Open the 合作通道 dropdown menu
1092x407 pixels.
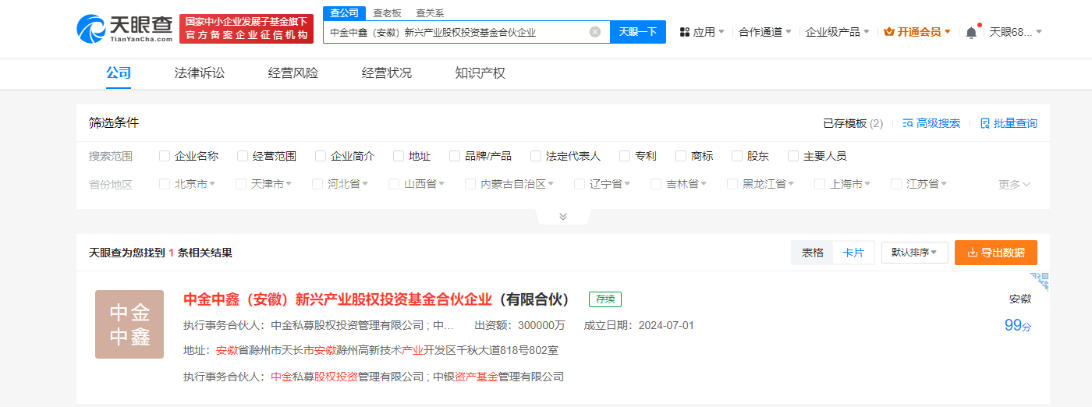[765, 32]
